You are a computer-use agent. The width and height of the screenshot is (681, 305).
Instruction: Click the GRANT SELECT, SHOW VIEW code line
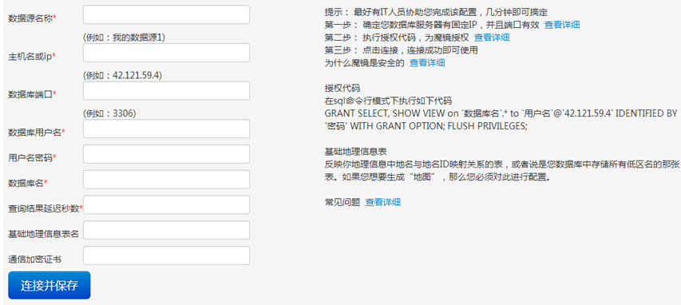501,114
